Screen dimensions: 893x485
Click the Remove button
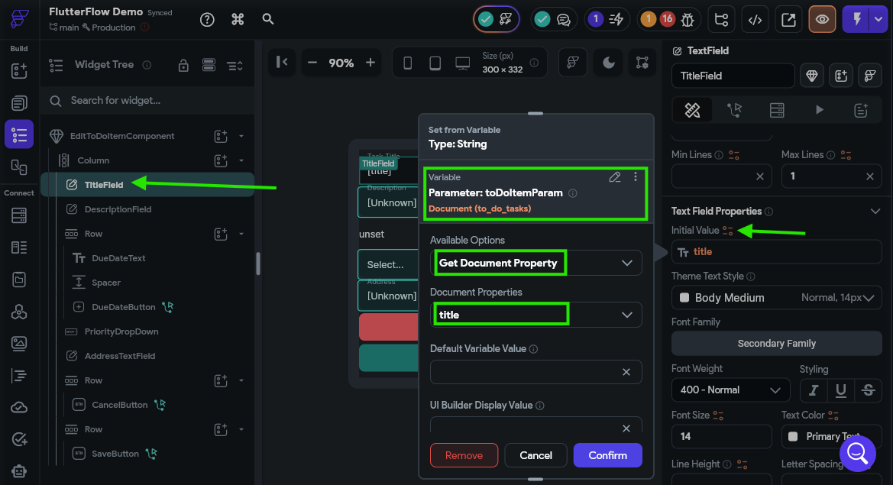464,455
